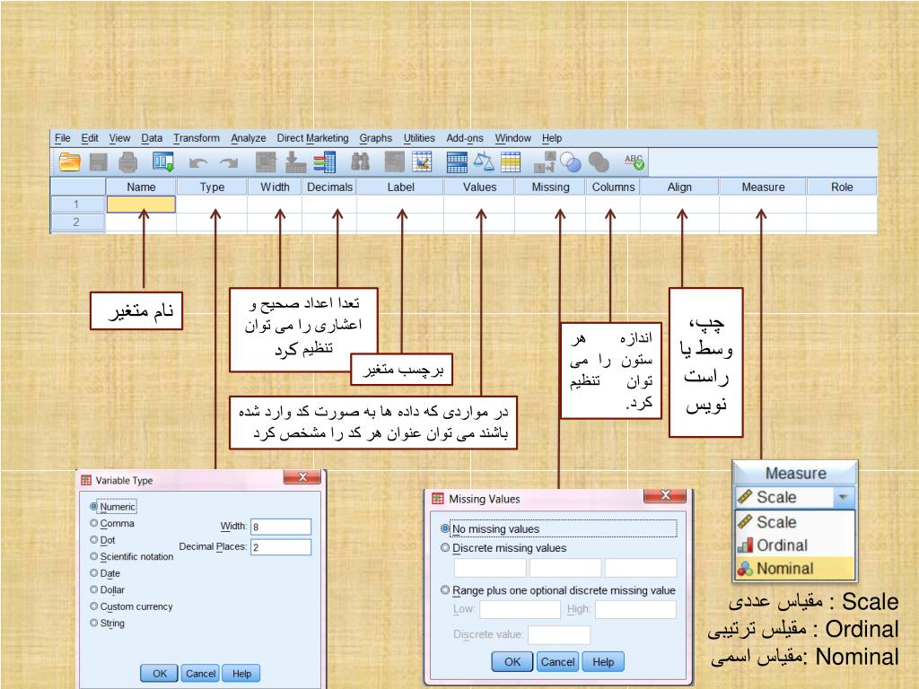Open the Data menu
The width and height of the screenshot is (919, 689).
tap(152, 138)
